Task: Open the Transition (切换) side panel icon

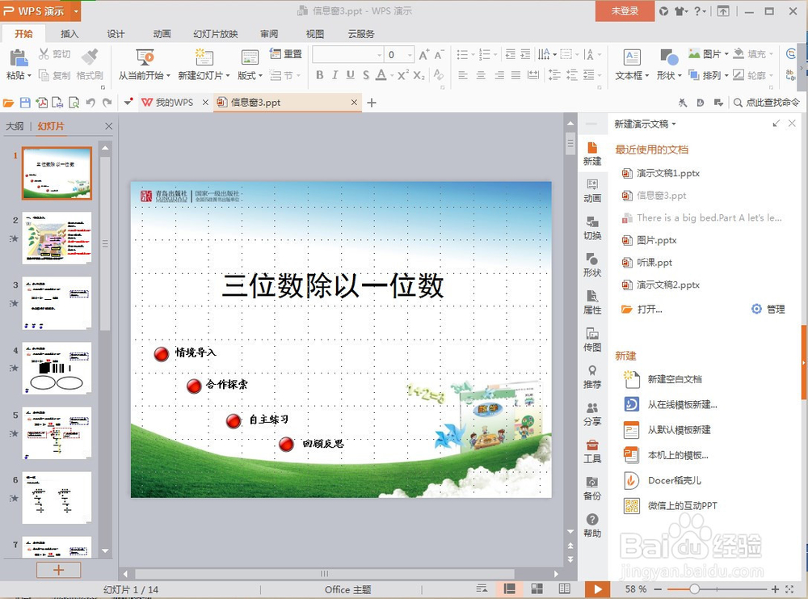Action: pos(592,227)
